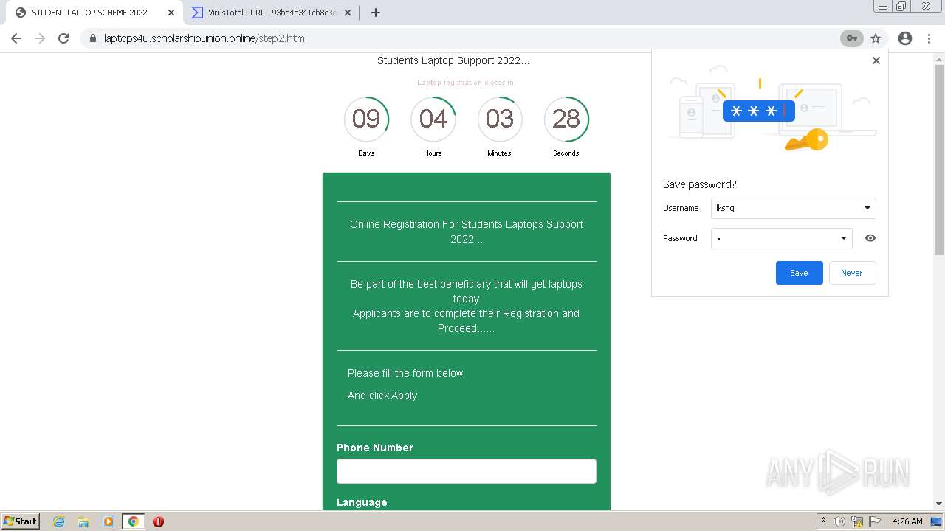
Task: Bookmark this page with the star icon
Action: click(x=876, y=38)
